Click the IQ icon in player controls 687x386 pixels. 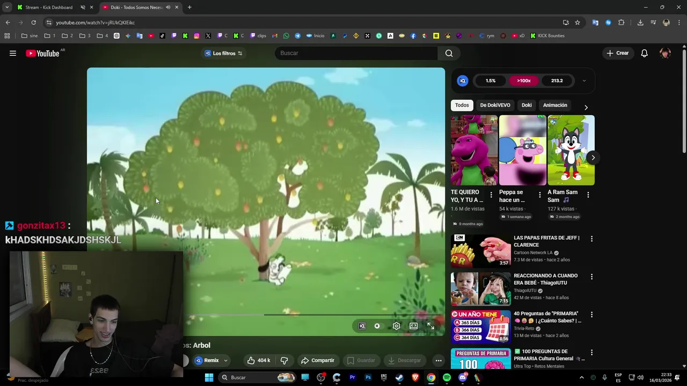coord(362,326)
